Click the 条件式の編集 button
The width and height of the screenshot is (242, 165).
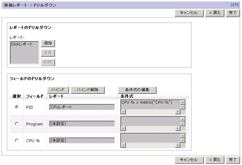(137, 90)
